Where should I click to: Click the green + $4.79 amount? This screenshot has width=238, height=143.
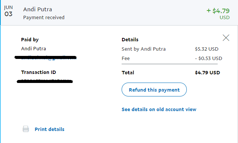[x=218, y=11]
